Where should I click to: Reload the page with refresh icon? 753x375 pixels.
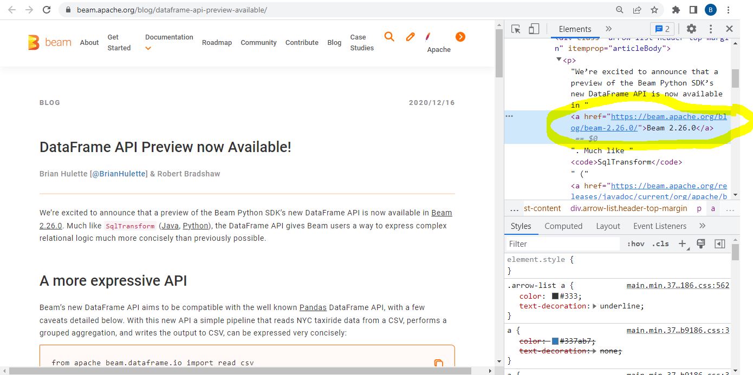47,10
